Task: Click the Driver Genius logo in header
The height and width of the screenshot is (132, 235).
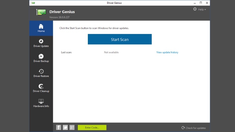Action: coord(41,12)
